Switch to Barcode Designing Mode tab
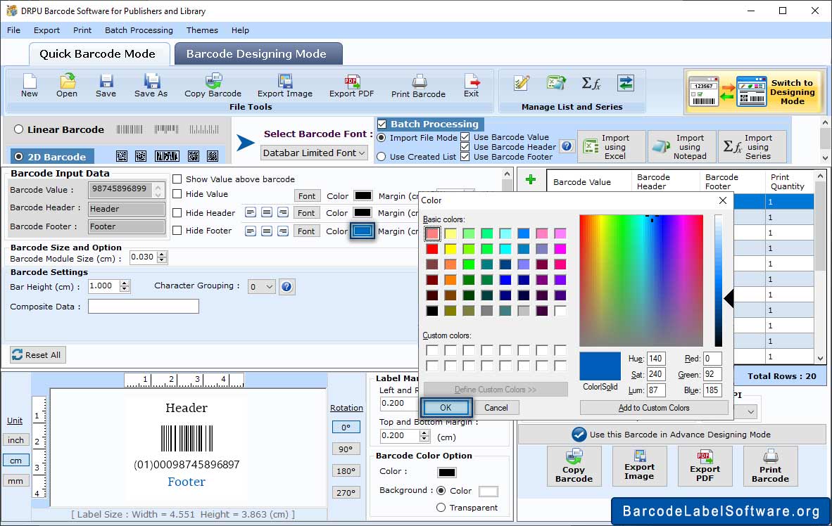The width and height of the screenshot is (832, 526). click(258, 53)
